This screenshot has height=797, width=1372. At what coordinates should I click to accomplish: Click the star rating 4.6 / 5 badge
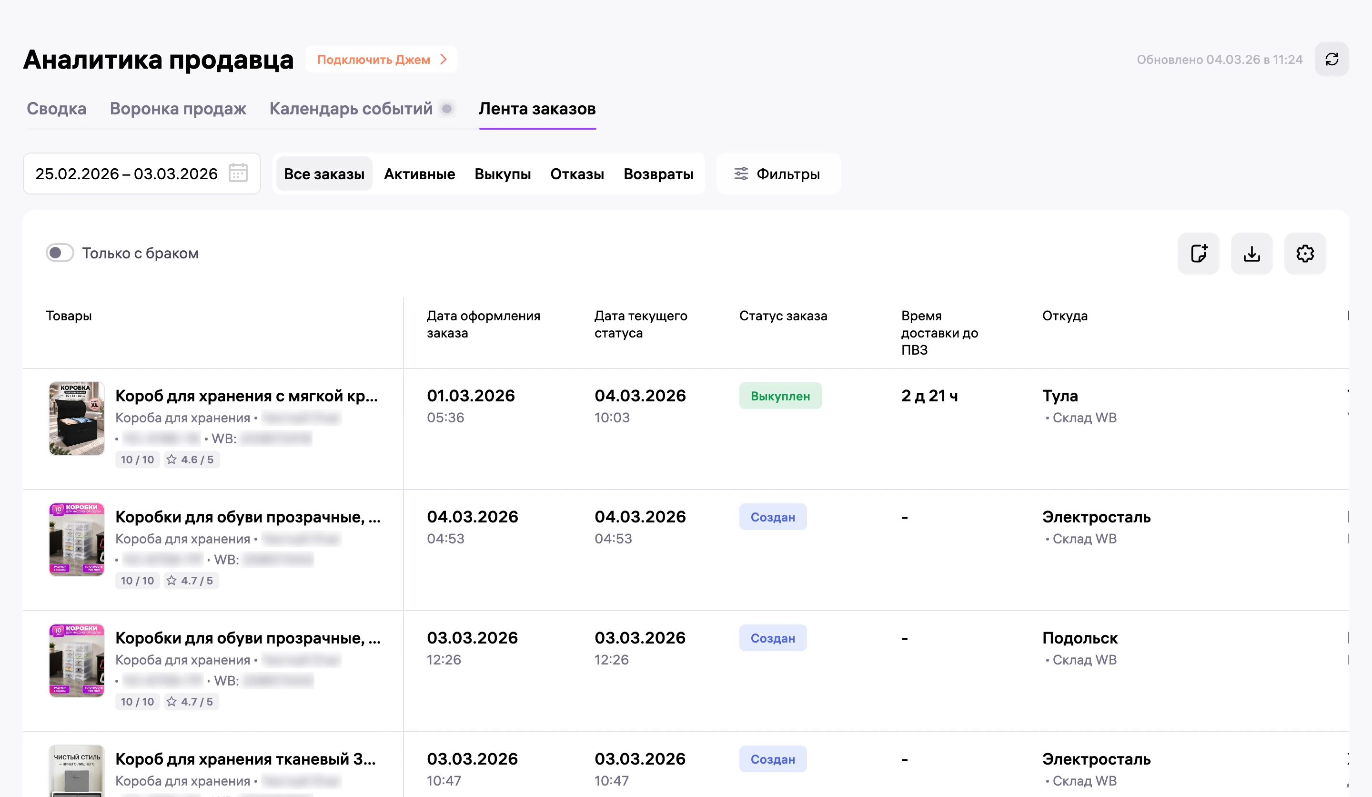click(191, 459)
